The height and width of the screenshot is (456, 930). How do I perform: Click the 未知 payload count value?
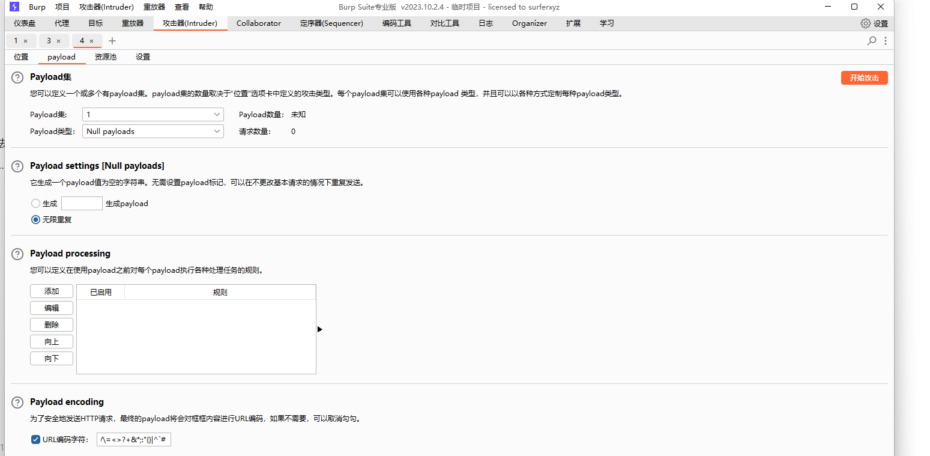(298, 115)
